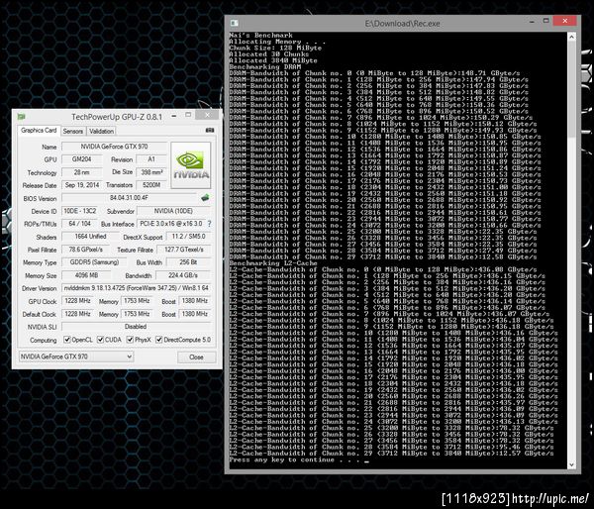Click the Rec.exe console title bar icon
The image size is (594, 509).
click(x=234, y=23)
